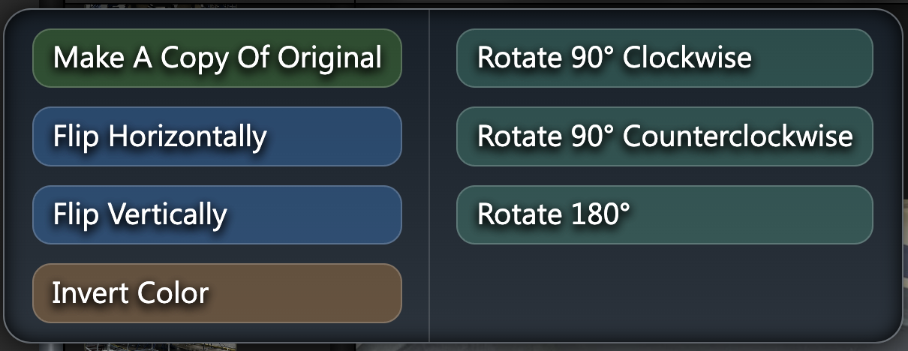The image size is (908, 351).
Task: Invert image colors using the brown button
Action: point(217,292)
